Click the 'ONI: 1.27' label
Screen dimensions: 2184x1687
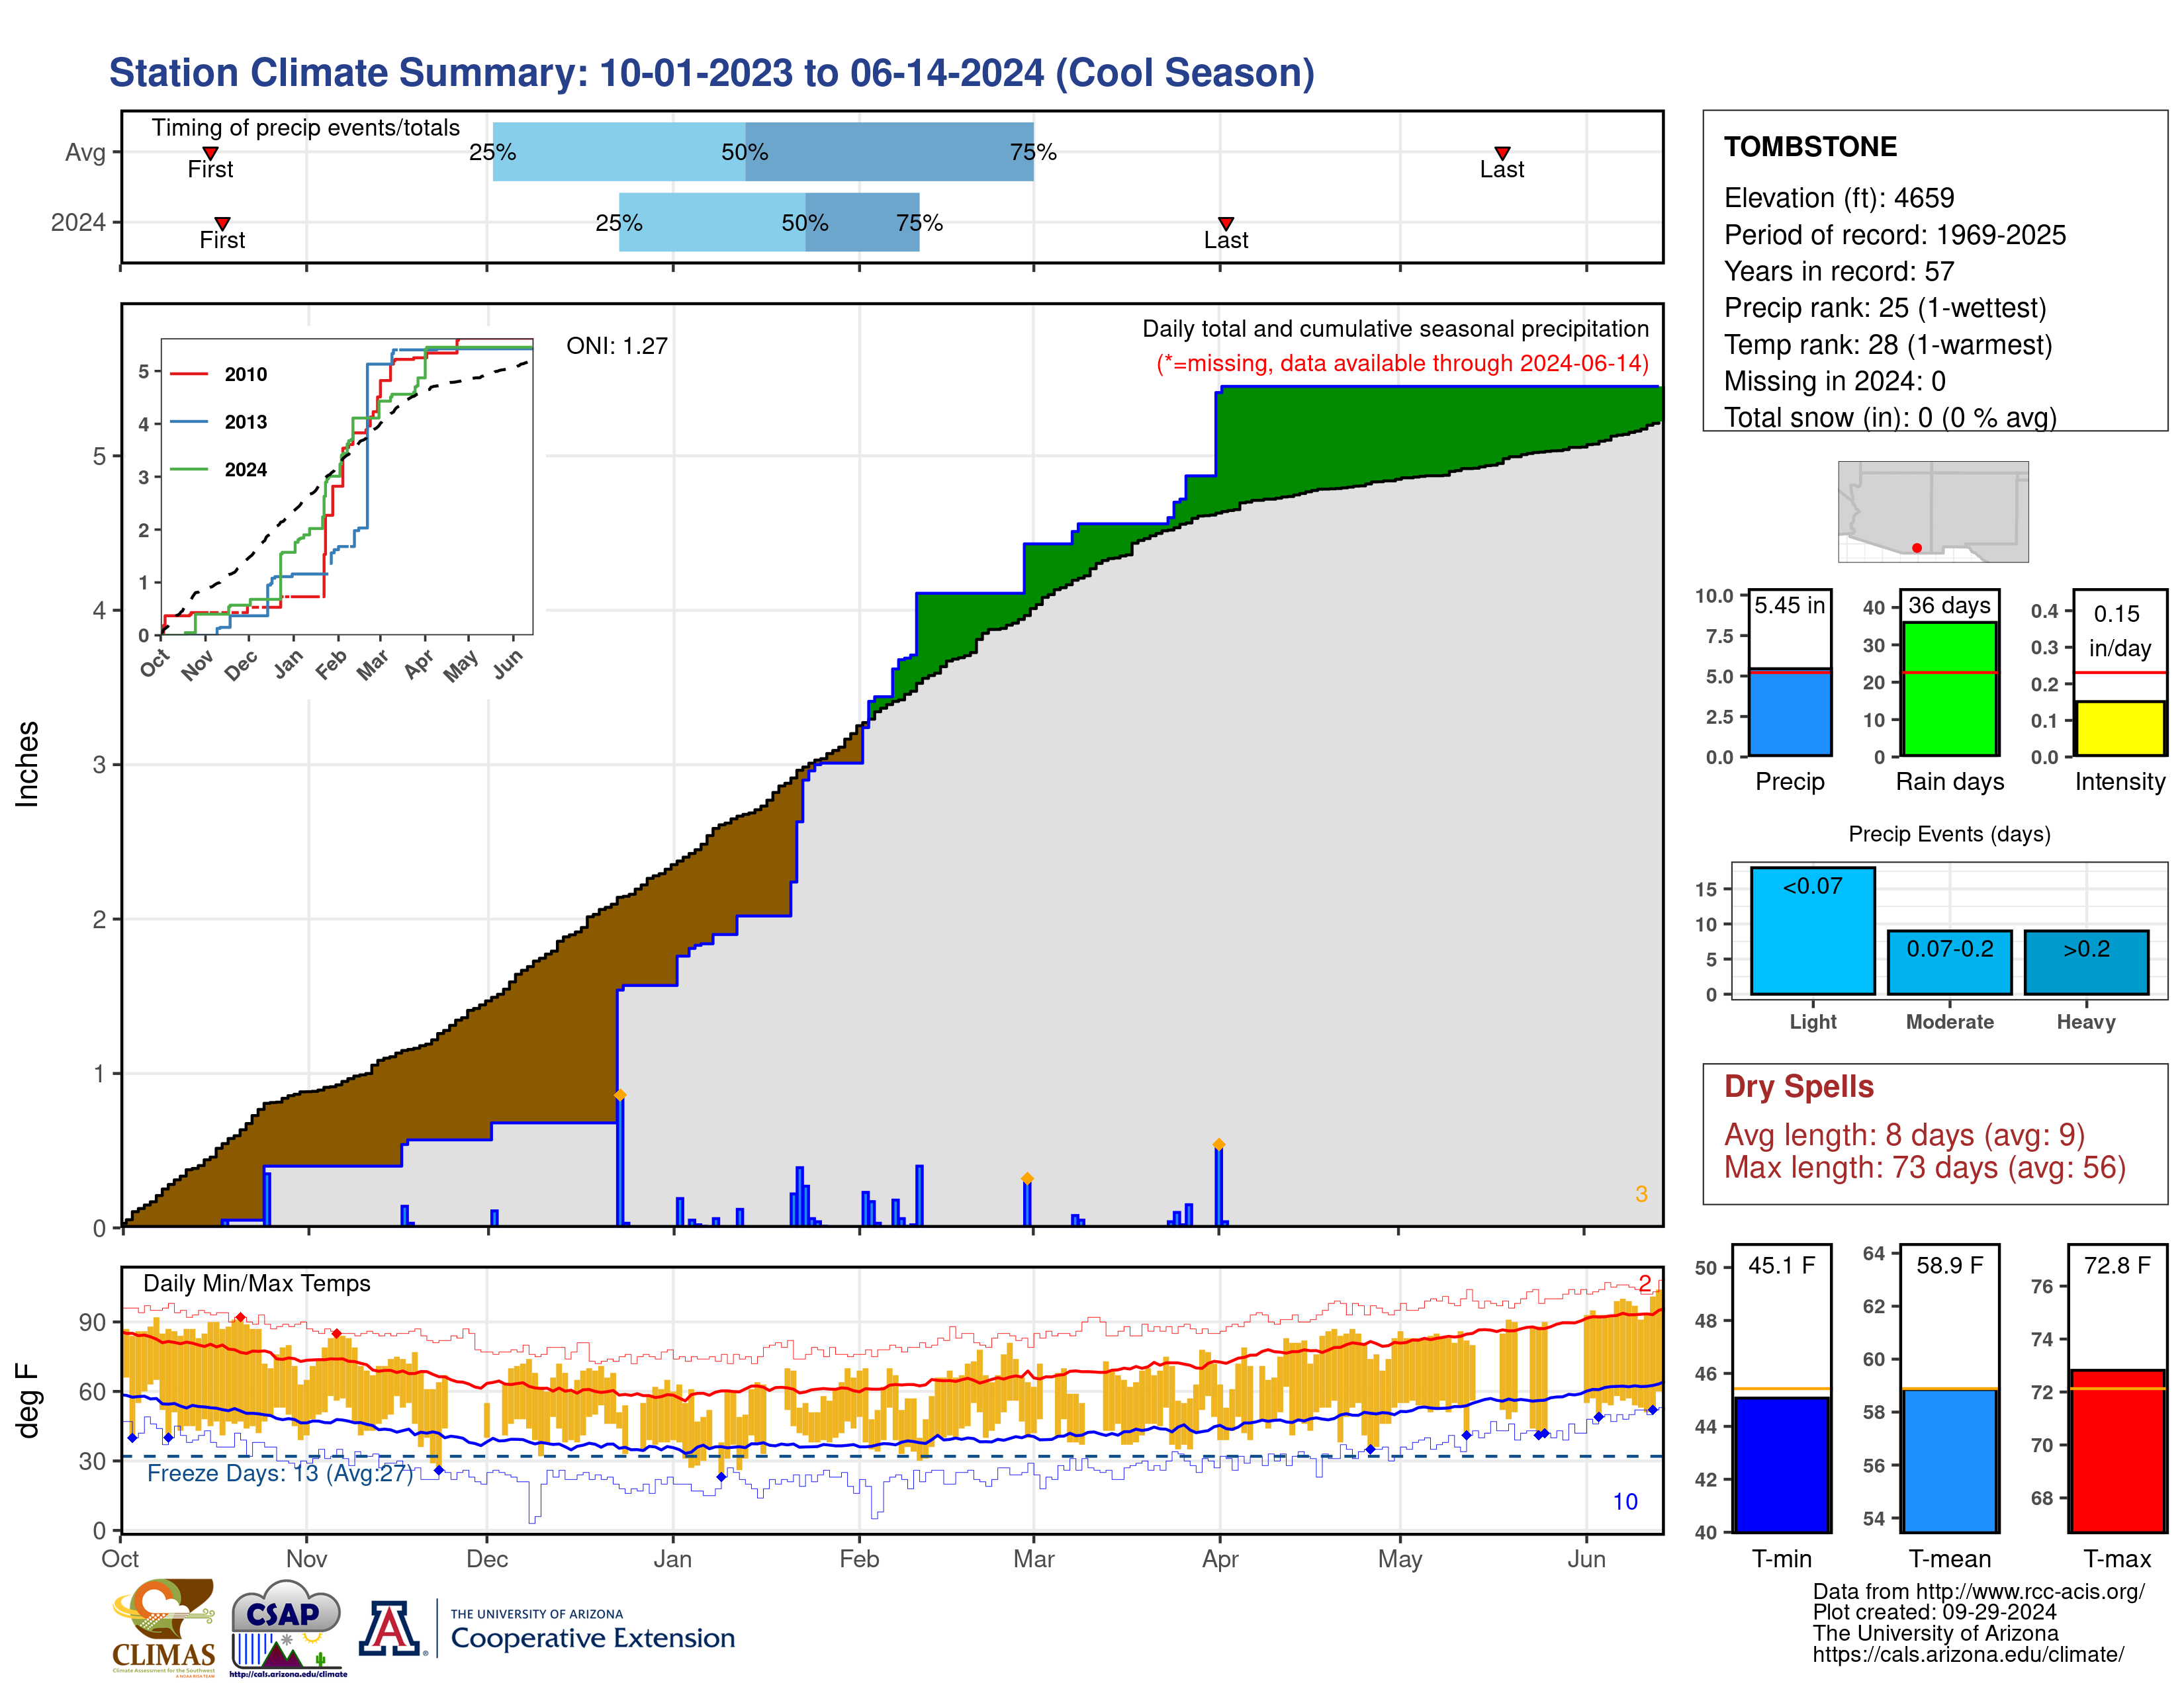pos(617,346)
